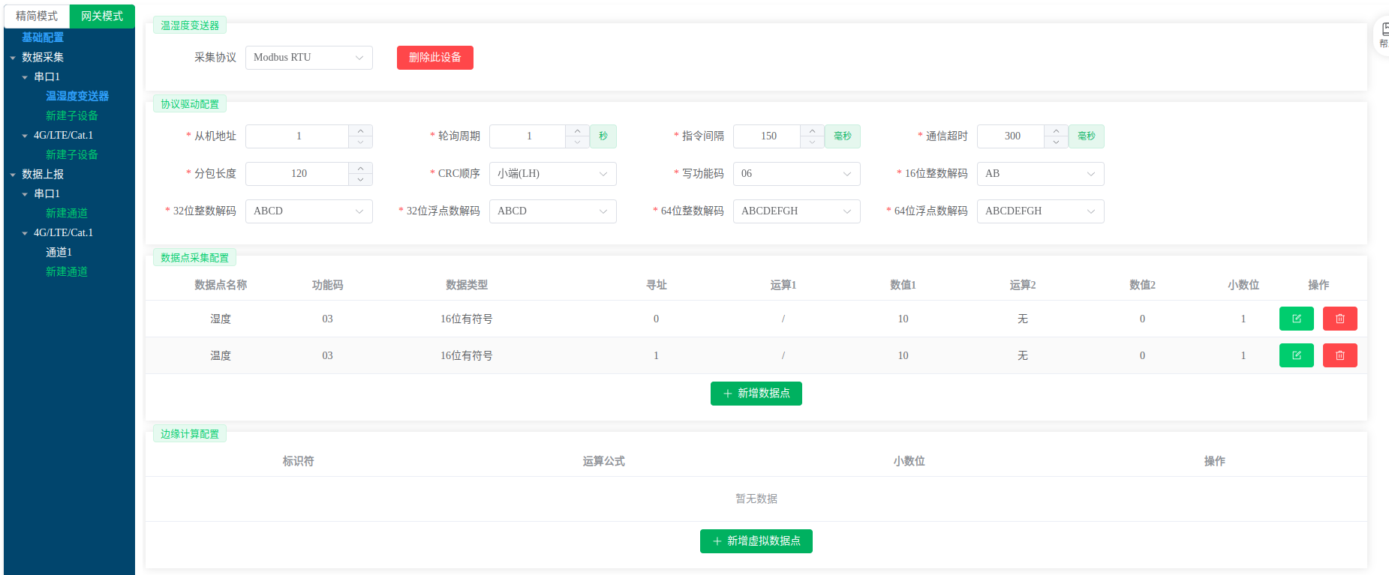
Task: Decrease 分包长度 value with down arrow
Action: click(360, 179)
